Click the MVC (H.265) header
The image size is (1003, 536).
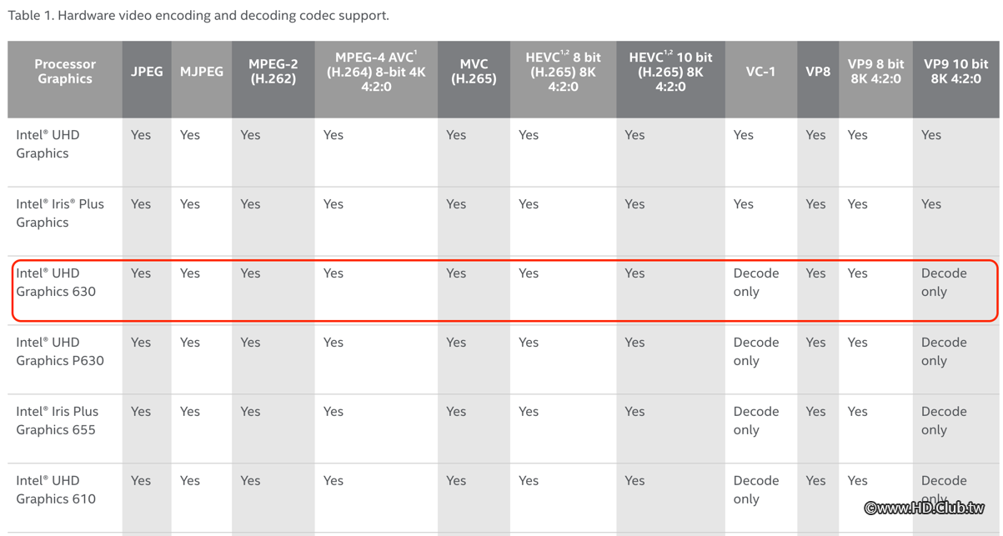coord(474,72)
